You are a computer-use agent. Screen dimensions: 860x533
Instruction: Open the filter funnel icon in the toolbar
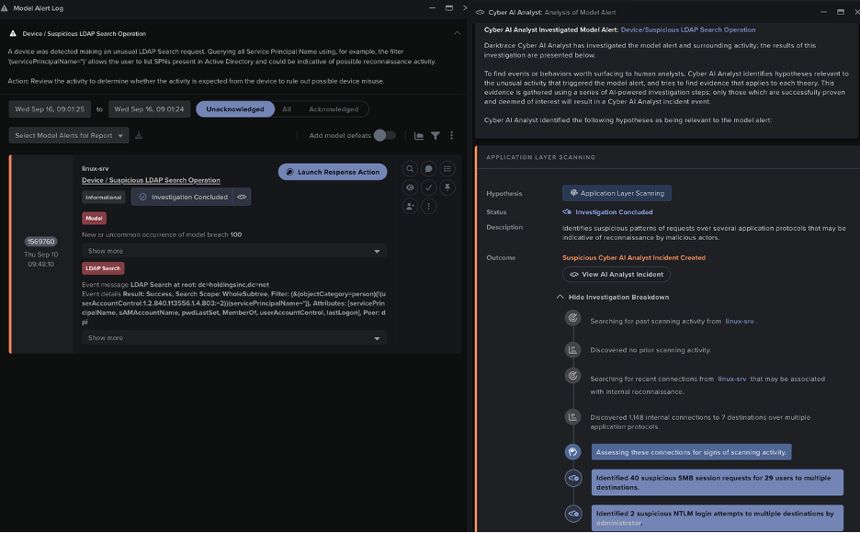[435, 135]
